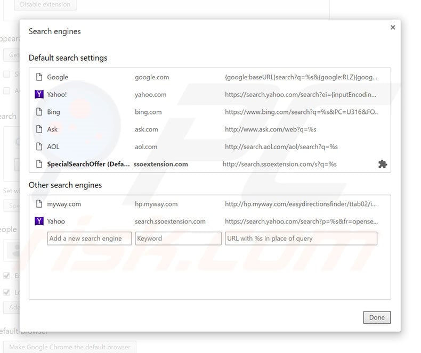This screenshot has width=421, height=353.
Task: Select the SpecialSearchOffer (Default) entry name
Action: pos(88,164)
